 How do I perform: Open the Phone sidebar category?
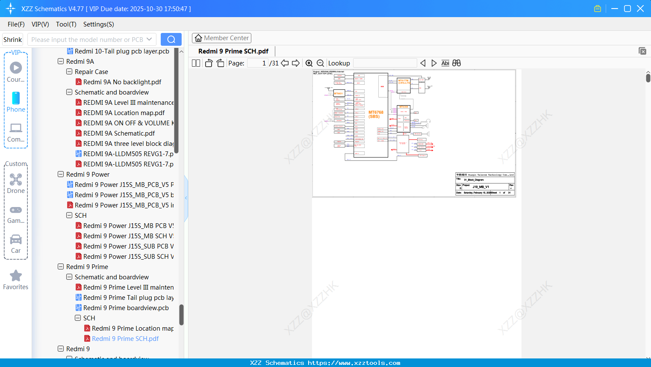pyautogui.click(x=16, y=102)
